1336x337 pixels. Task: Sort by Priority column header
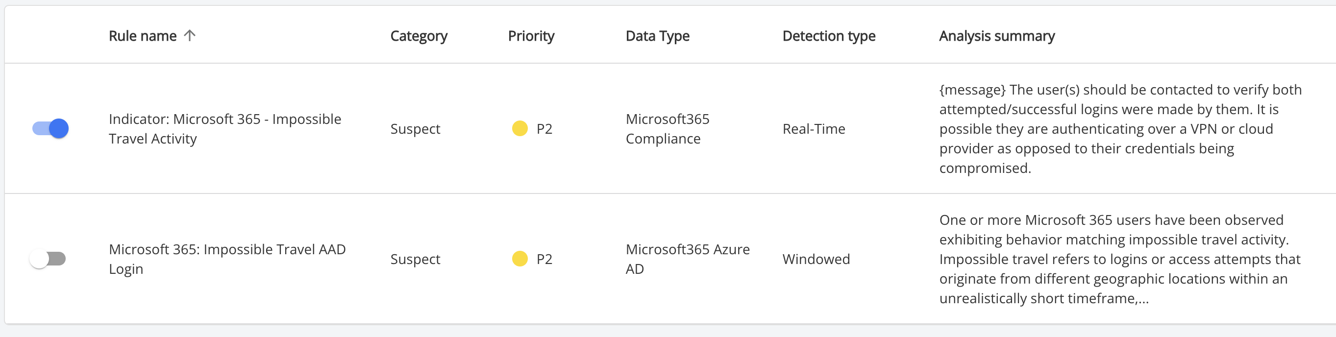[531, 36]
